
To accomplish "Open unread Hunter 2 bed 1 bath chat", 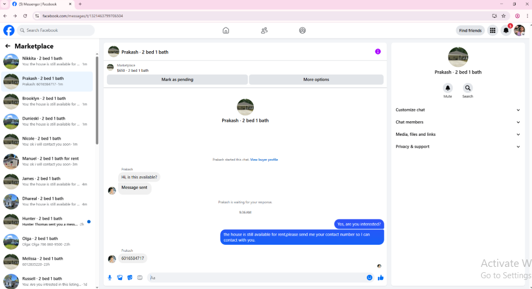I will point(47,221).
